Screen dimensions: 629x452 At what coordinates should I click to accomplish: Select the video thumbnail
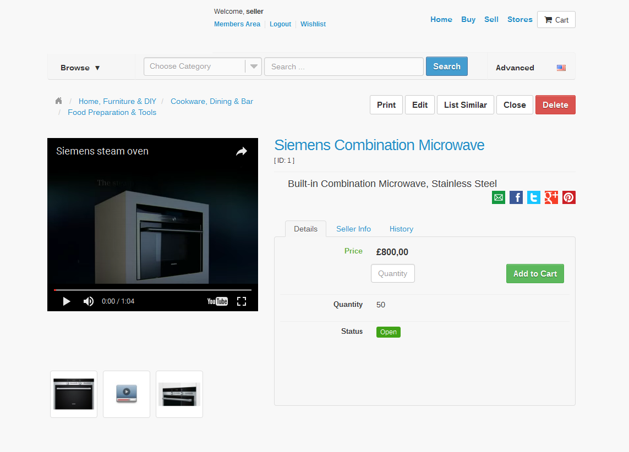(x=127, y=394)
